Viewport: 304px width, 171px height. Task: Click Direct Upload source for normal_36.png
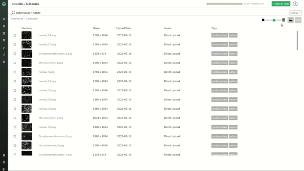[x=172, y=127]
